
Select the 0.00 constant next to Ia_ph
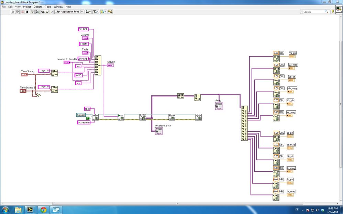pyautogui.click(x=276, y=133)
